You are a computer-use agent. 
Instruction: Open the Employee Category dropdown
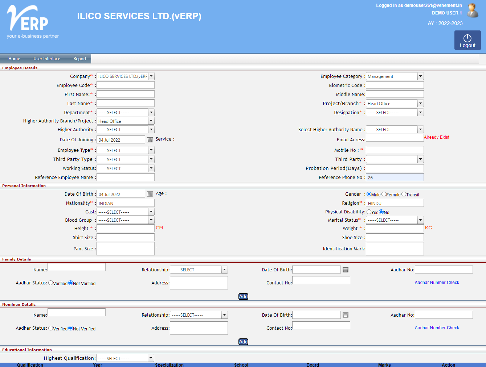pos(395,76)
